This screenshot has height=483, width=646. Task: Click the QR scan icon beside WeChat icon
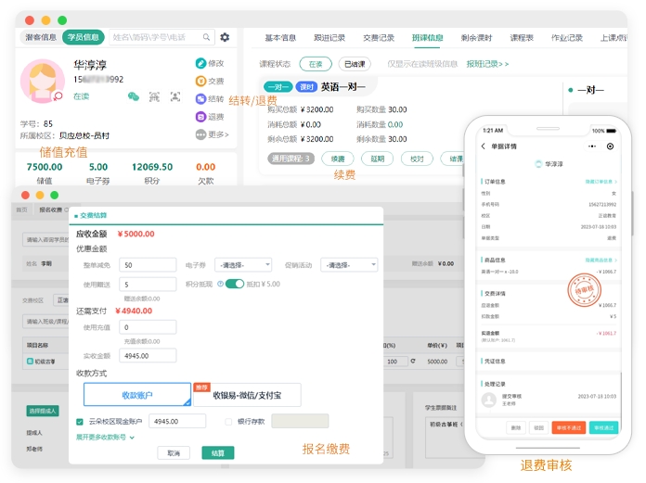[x=154, y=97]
